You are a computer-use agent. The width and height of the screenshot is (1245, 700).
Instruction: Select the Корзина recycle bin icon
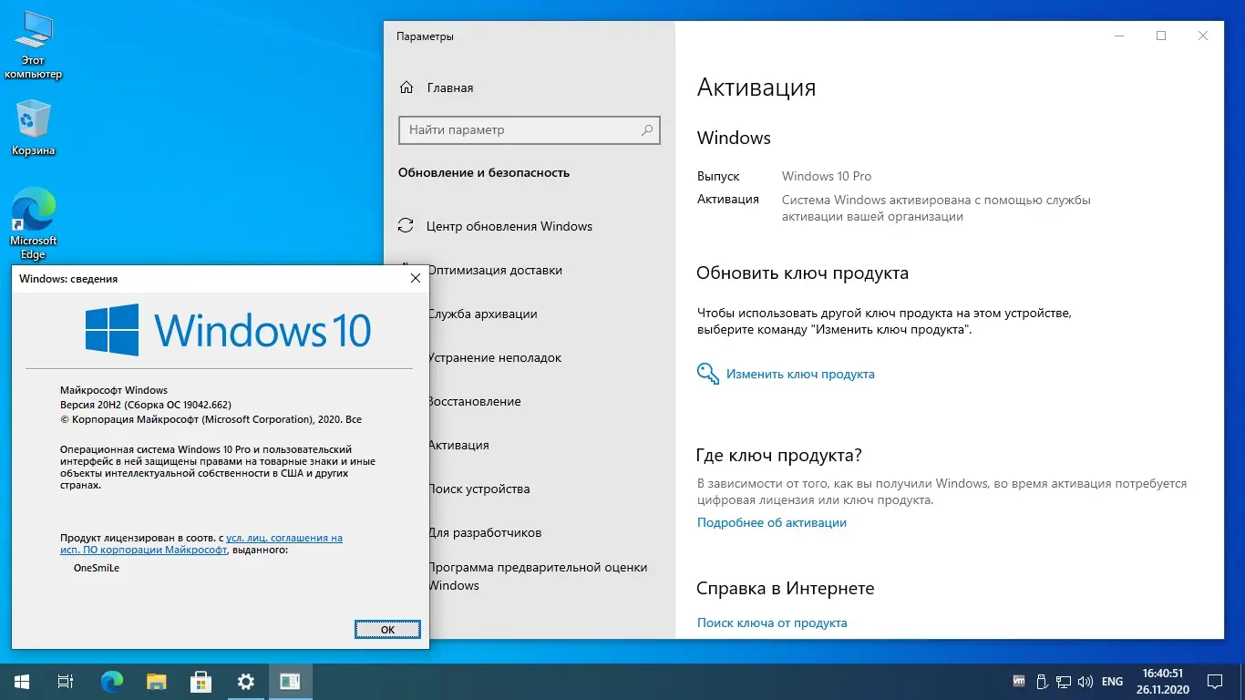point(34,129)
